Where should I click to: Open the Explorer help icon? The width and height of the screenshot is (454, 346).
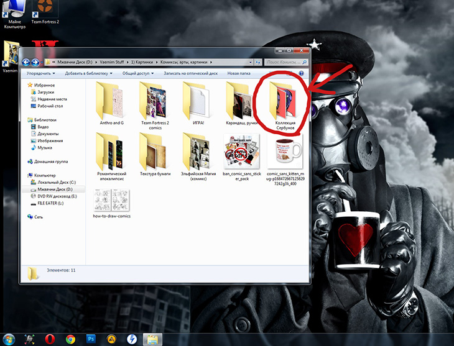pyautogui.click(x=301, y=73)
